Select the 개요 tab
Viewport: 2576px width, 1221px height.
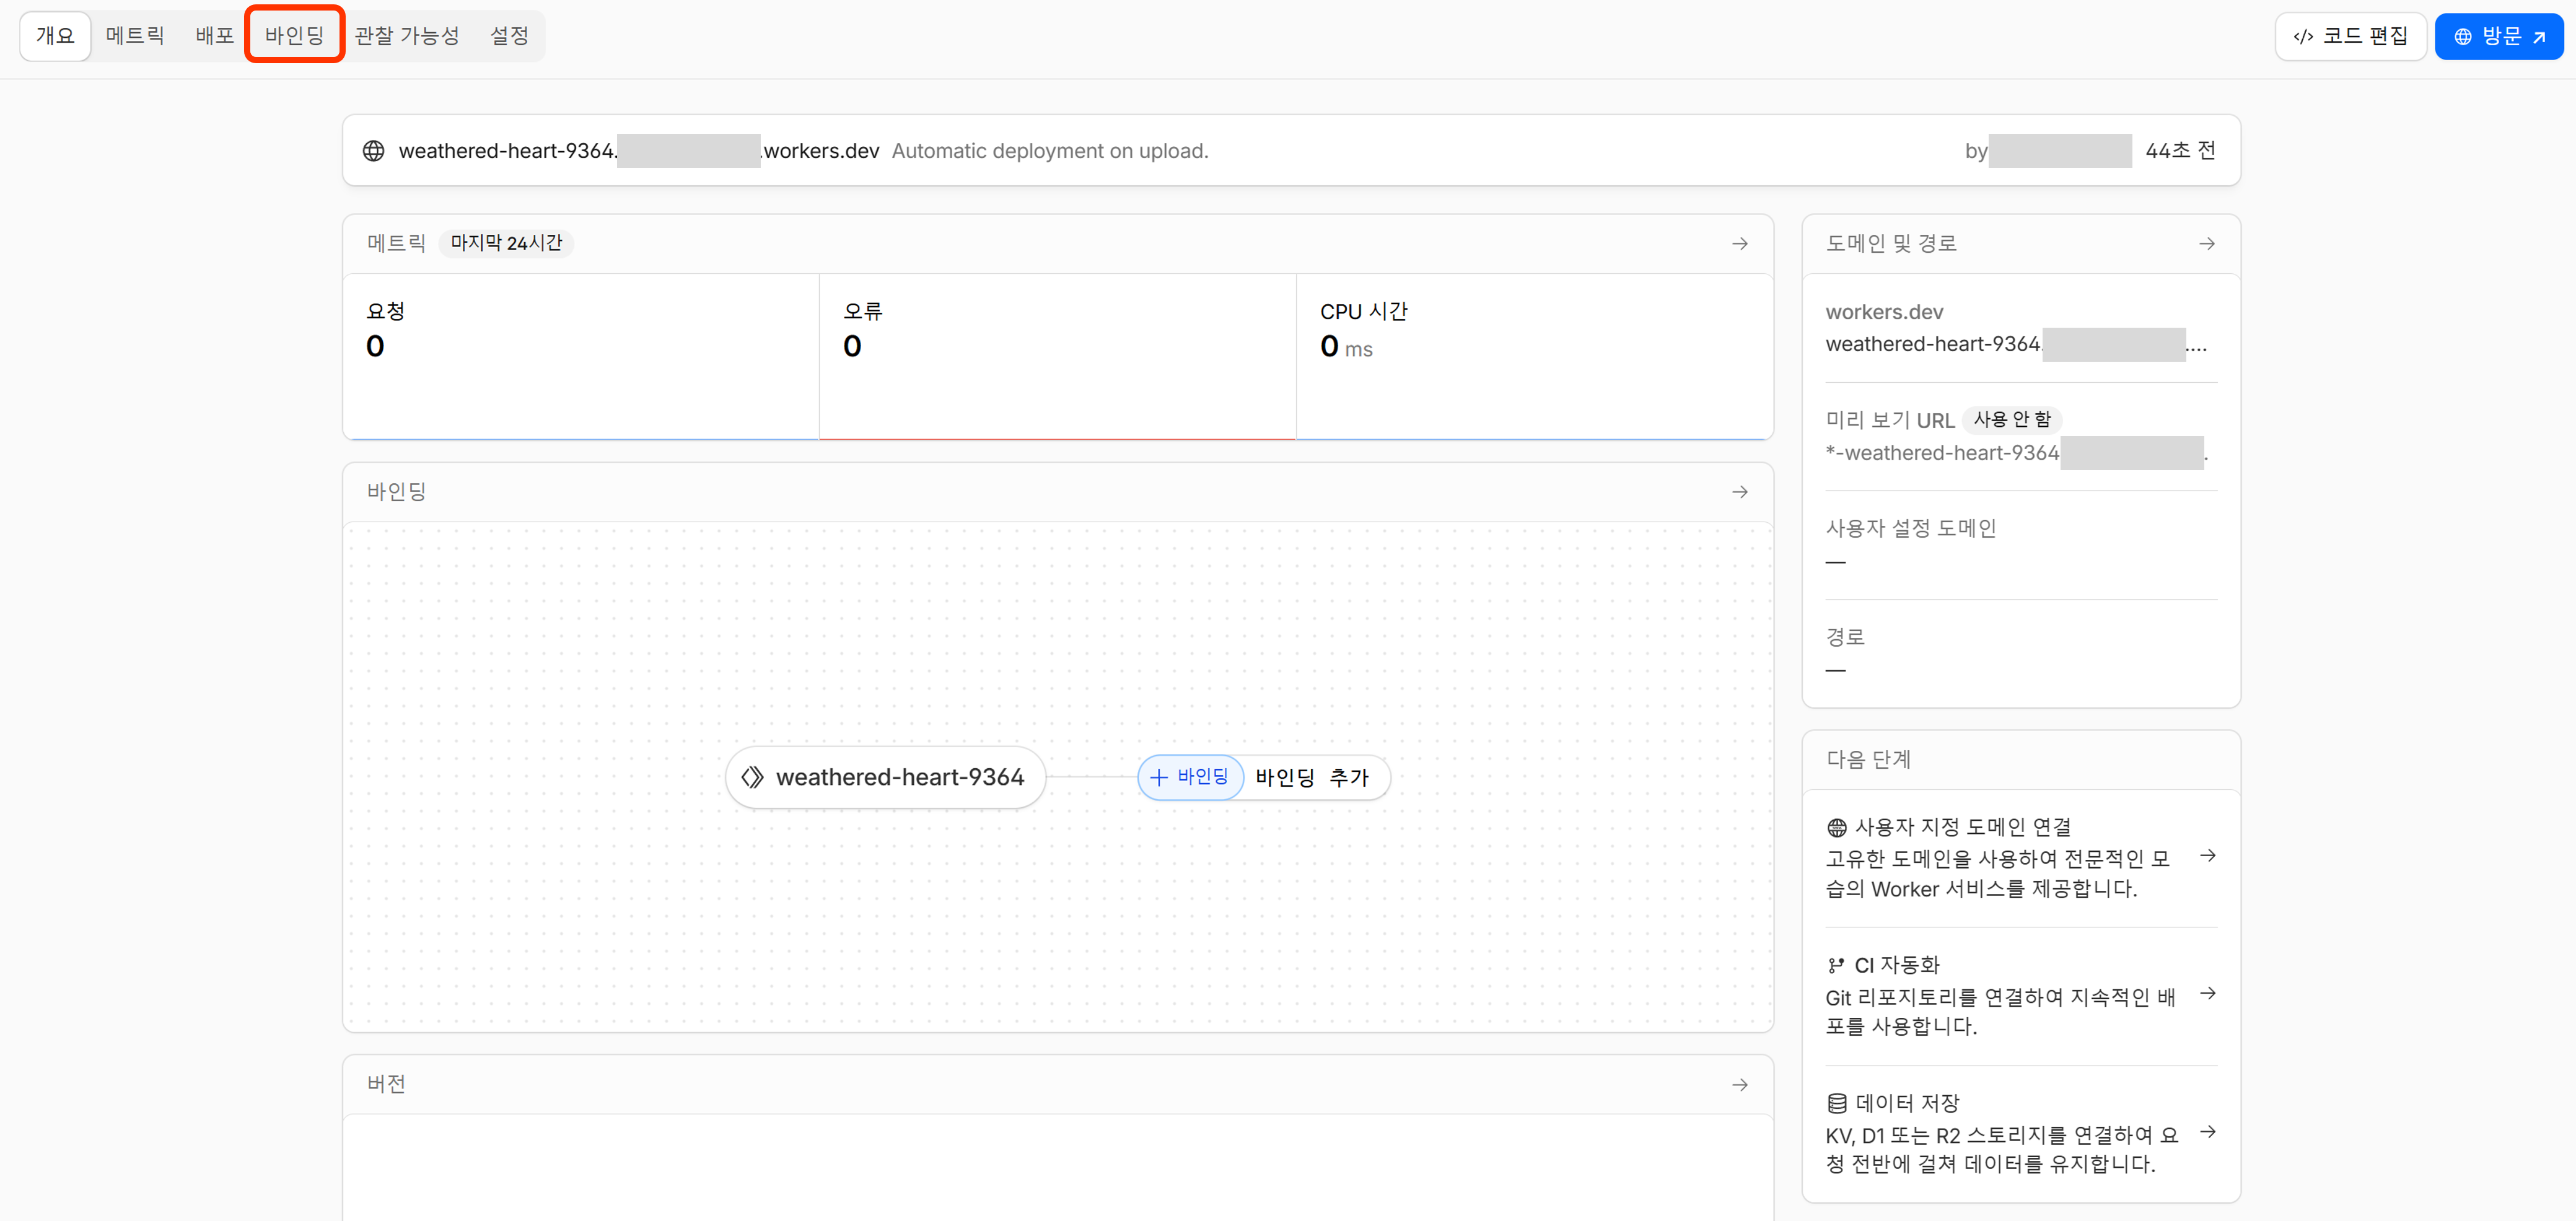pos(55,36)
